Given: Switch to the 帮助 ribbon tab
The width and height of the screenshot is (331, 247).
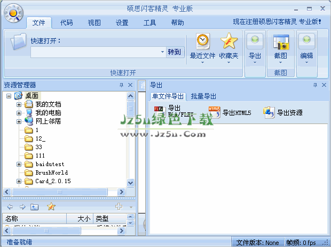Looking at the screenshot, I should click(178, 23).
